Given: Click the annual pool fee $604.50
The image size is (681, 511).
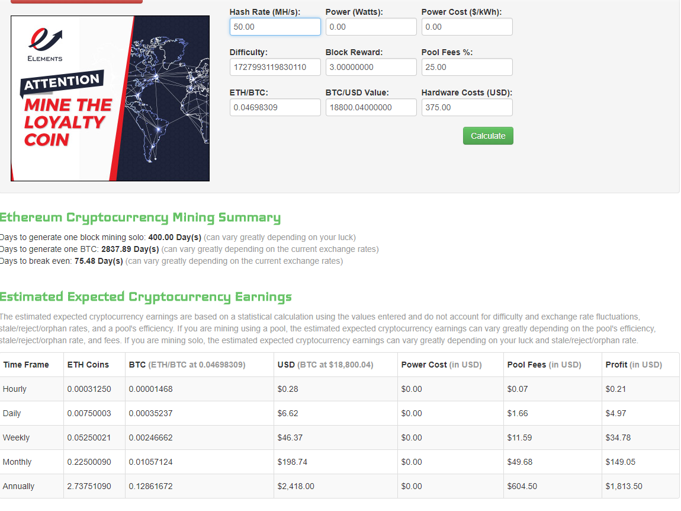Looking at the screenshot, I should coord(522,486).
